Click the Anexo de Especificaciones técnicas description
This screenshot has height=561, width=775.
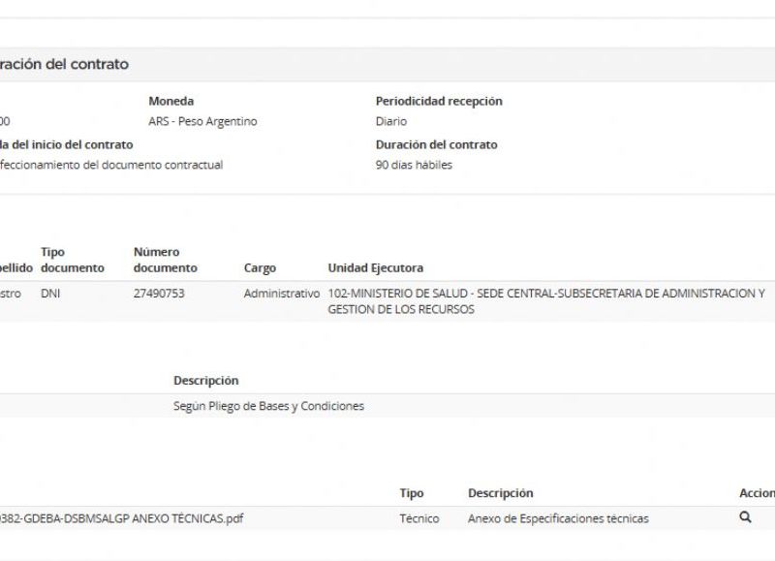(558, 518)
